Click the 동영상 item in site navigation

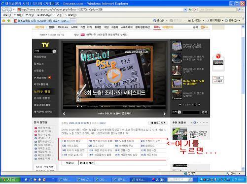157,27
